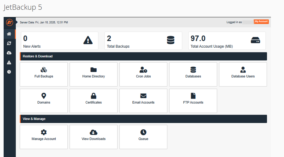Click the FTP Accounts tile
The image size is (284, 157).
pyautogui.click(x=193, y=101)
